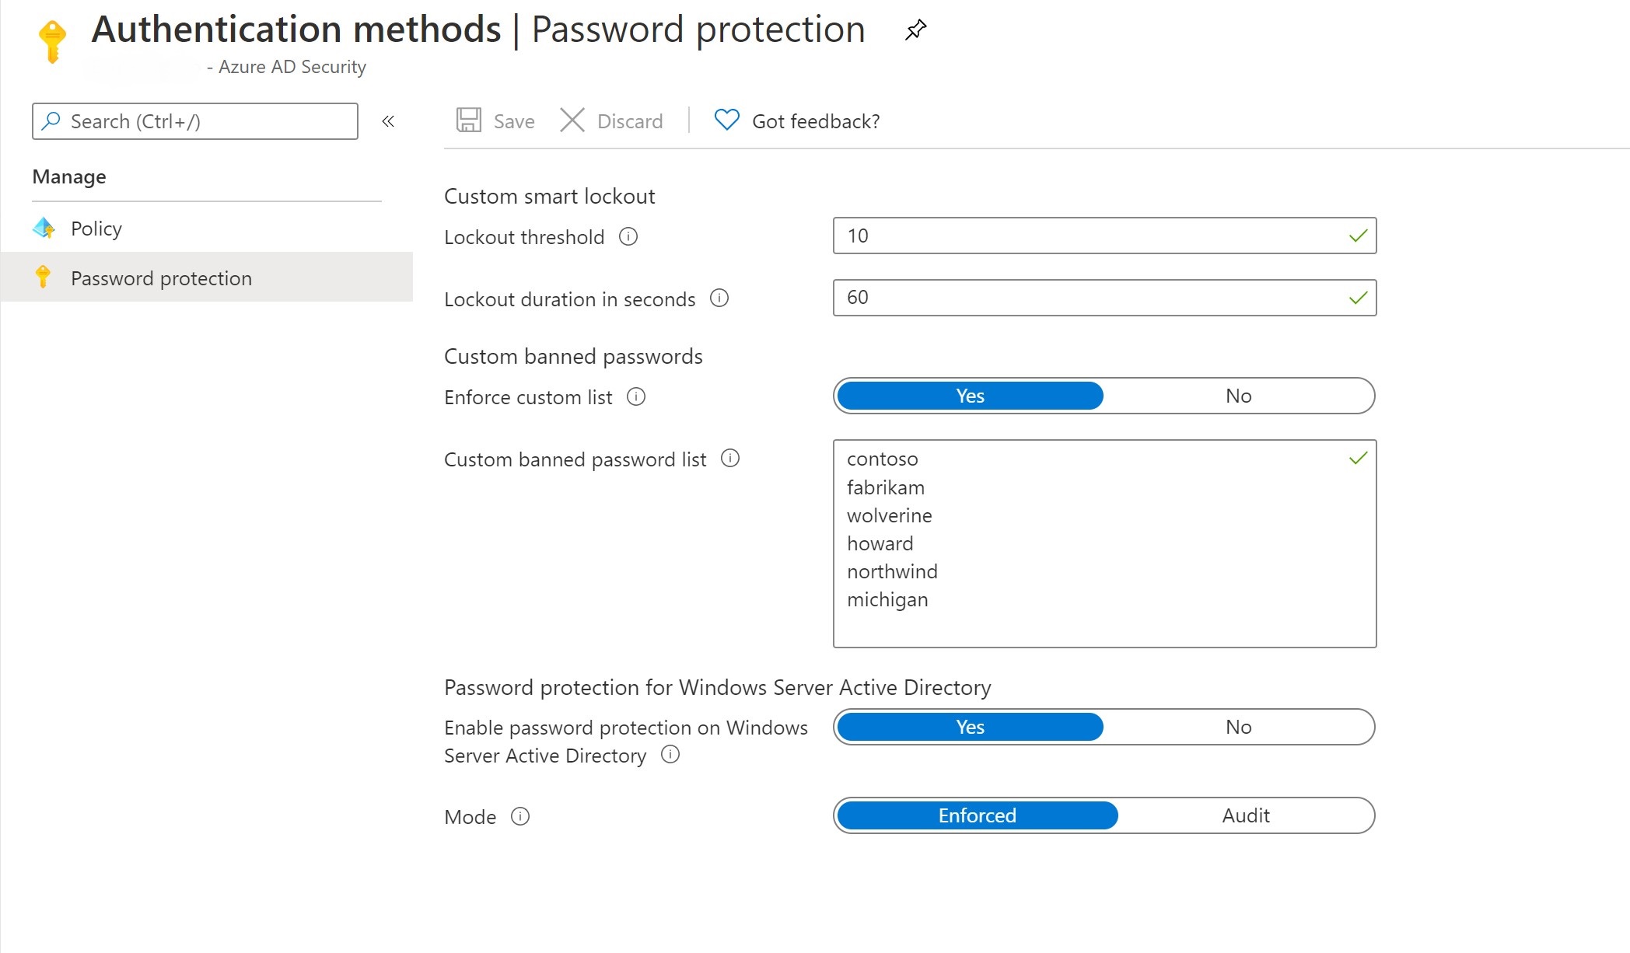Image resolution: width=1630 pixels, height=953 pixels.
Task: Click the collapse sidebar chevron button
Action: (388, 121)
